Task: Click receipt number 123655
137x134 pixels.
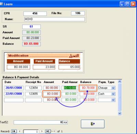Action: 34,94
